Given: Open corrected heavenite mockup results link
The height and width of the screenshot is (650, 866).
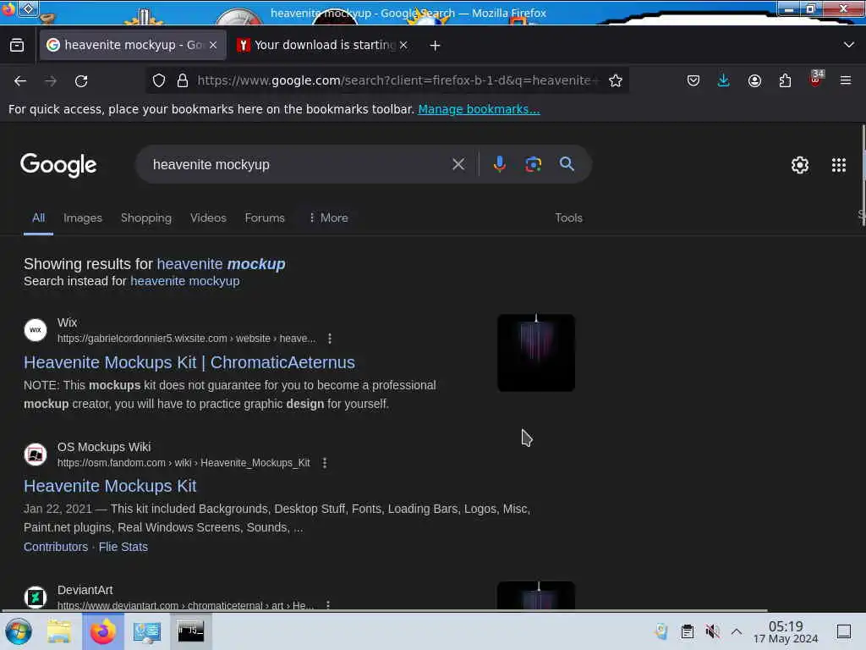Looking at the screenshot, I should (221, 264).
